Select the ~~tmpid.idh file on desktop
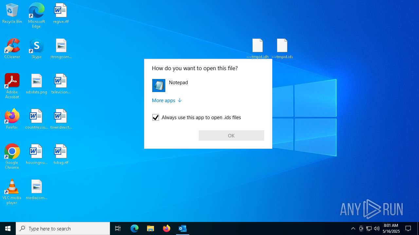Viewport: 419px width, 235px height. (x=258, y=49)
